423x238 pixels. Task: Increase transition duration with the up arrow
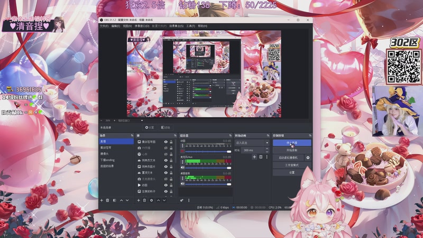coord(267,149)
